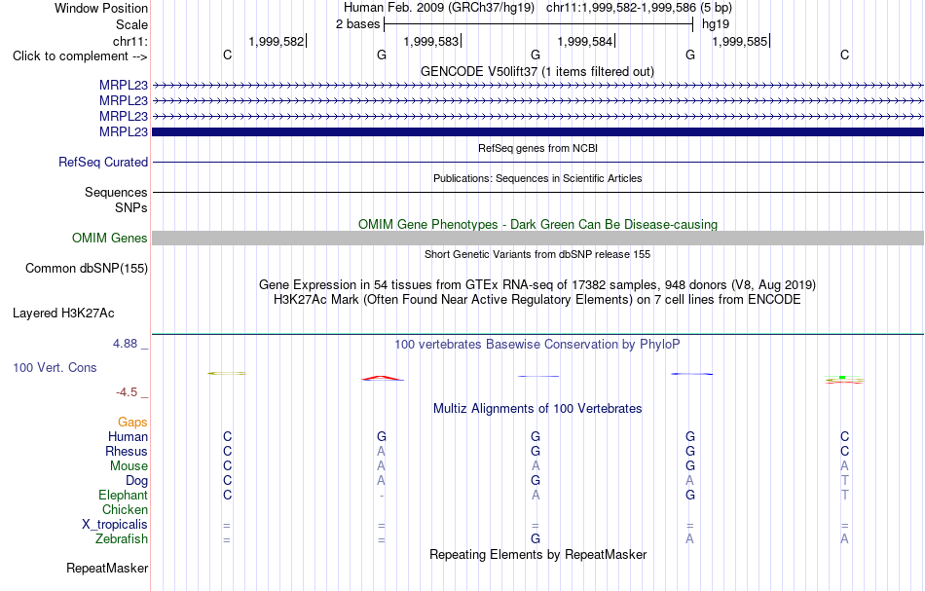Click the 100 Vert. Cons label
The width and height of the screenshot is (925, 591).
[x=55, y=367]
